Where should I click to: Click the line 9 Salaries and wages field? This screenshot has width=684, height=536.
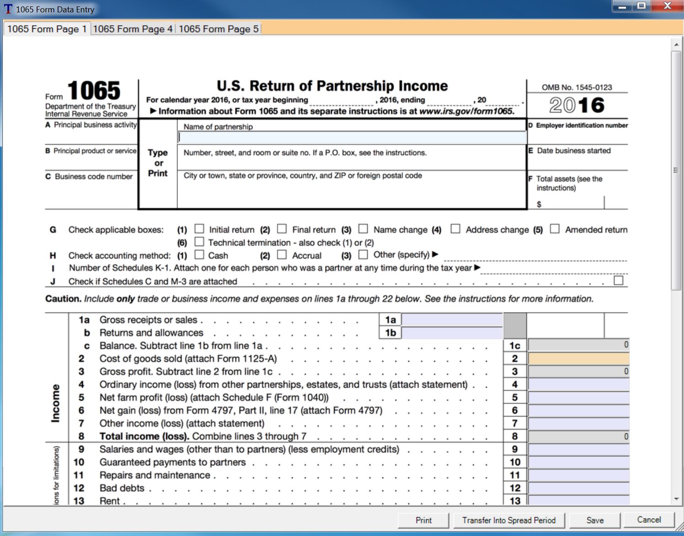(578, 449)
